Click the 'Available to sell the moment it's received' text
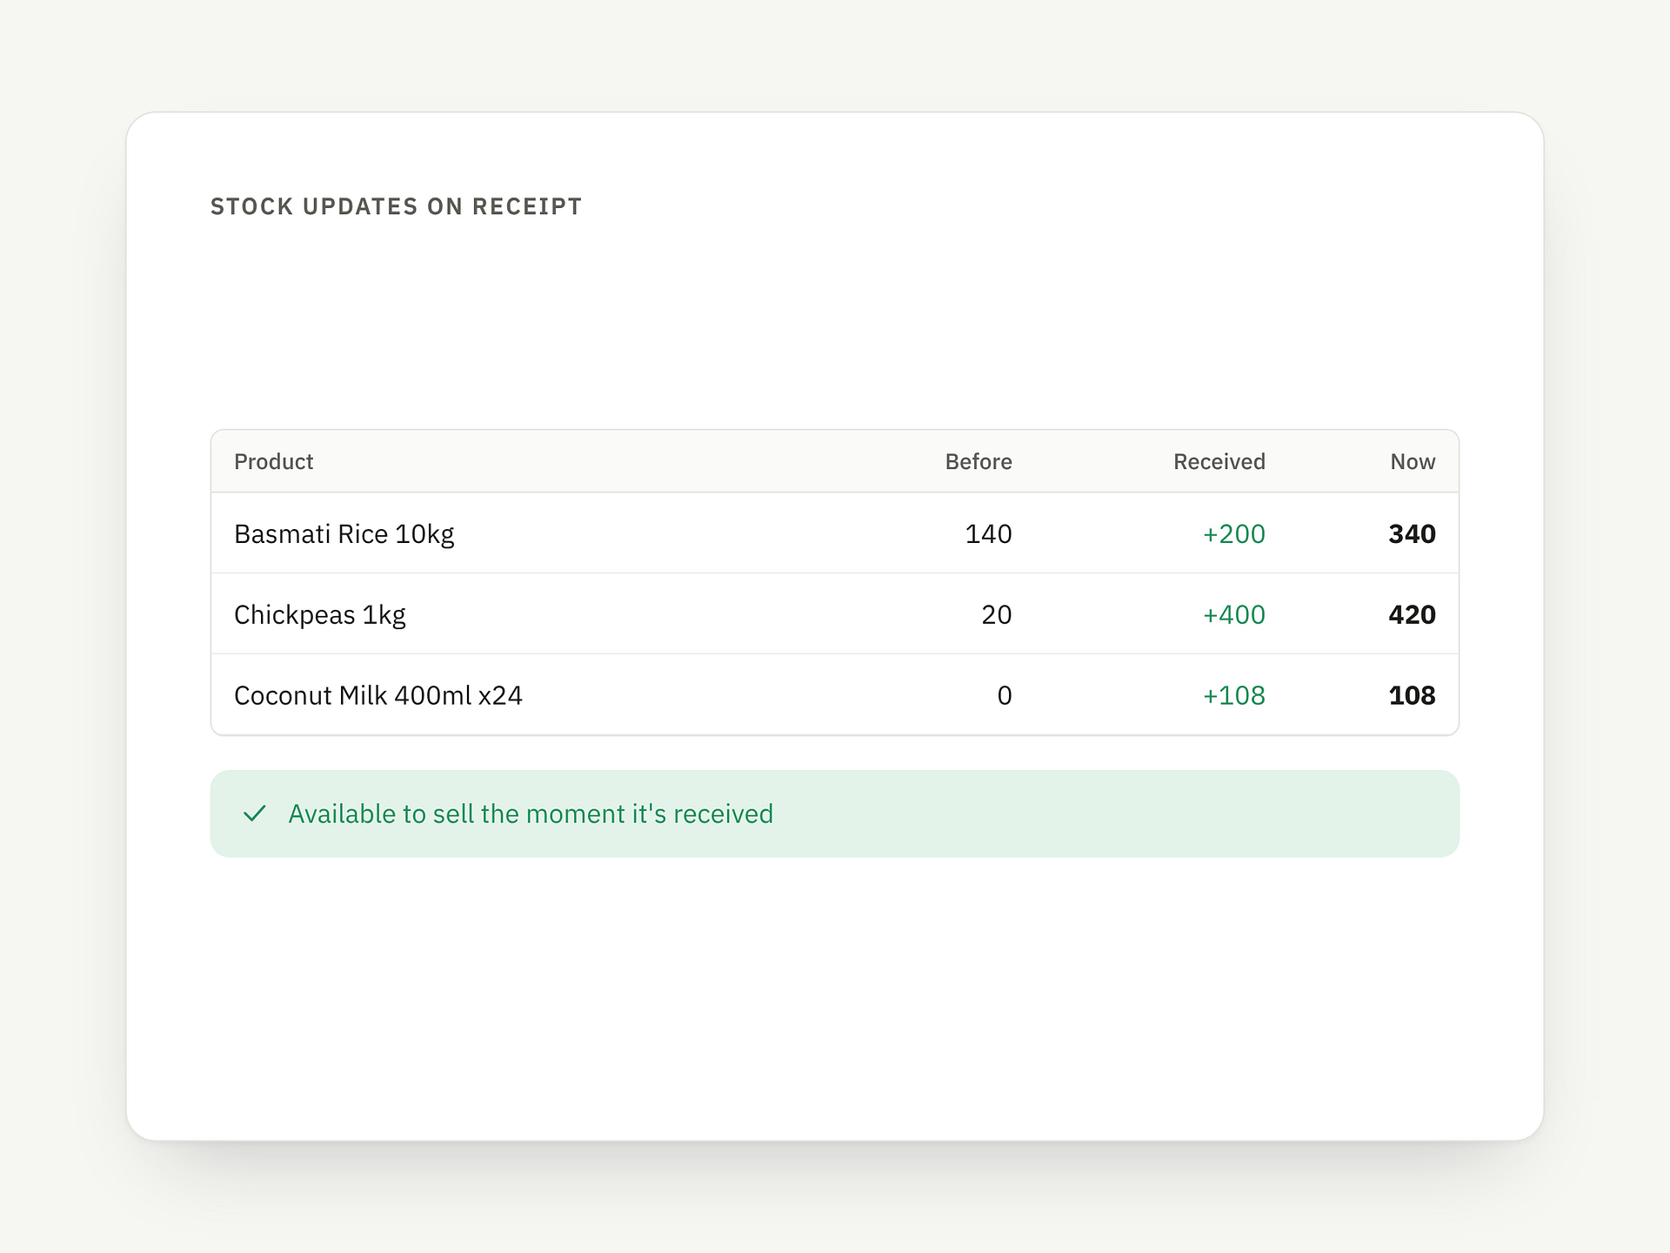The width and height of the screenshot is (1670, 1253). click(531, 814)
